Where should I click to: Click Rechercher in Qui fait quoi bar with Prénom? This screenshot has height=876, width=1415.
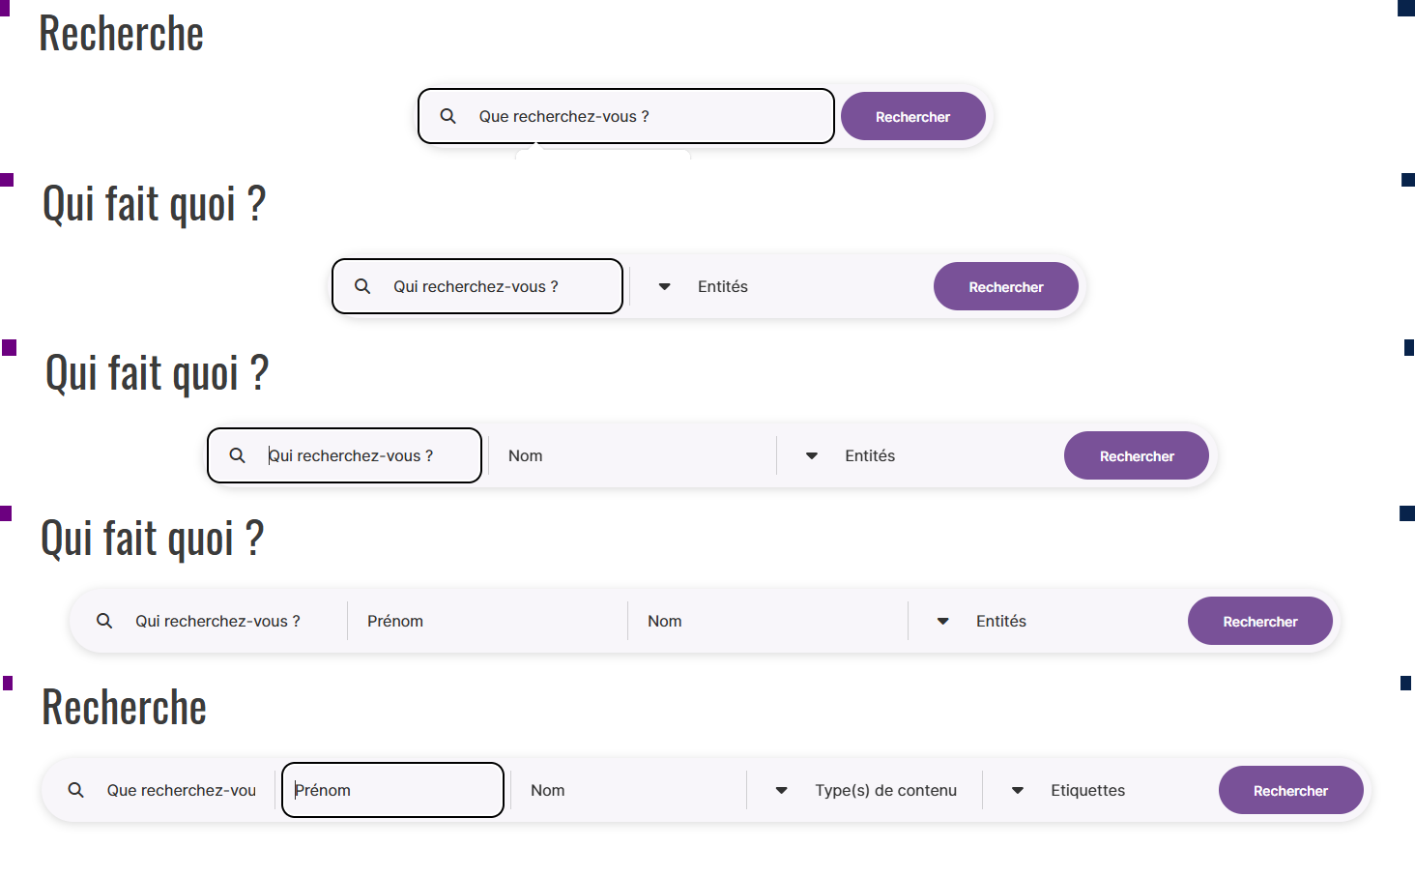click(x=1259, y=621)
